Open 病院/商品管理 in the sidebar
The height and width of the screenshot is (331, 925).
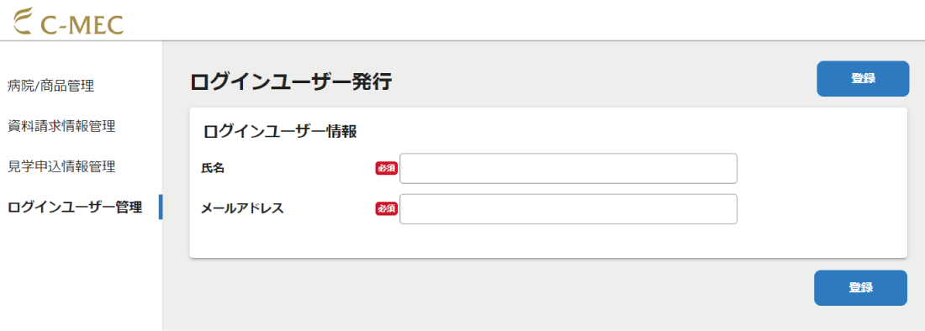tap(50, 86)
